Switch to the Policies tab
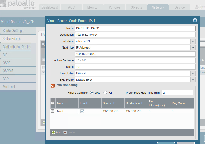Screen dimensions: 205x144 (114, 7)
